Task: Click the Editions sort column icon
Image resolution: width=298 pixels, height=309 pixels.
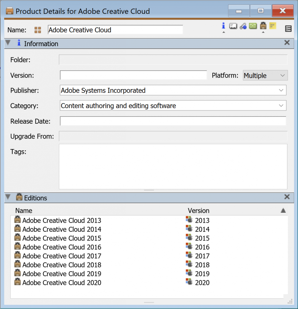Action: coord(283,210)
